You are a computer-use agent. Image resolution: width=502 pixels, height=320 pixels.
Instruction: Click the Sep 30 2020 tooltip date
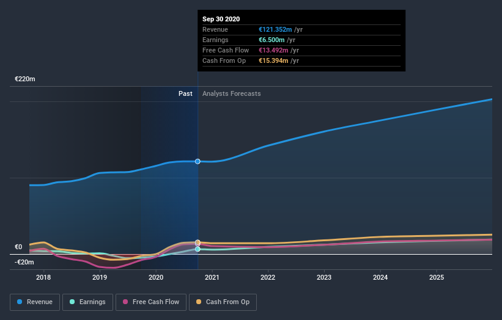[221, 19]
